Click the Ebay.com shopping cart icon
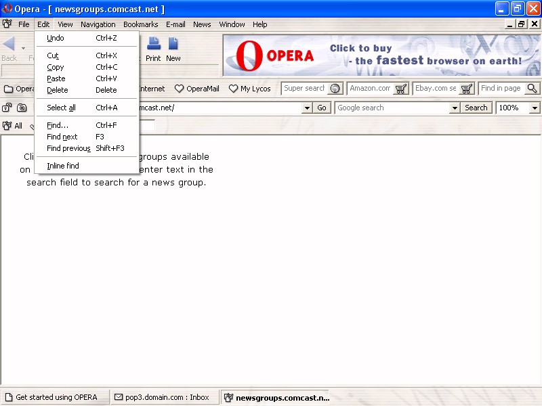Viewport: 542px width, 406px height. pyautogui.click(x=467, y=89)
